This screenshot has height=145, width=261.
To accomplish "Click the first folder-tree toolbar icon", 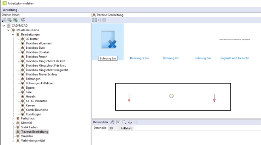I will [4, 20].
